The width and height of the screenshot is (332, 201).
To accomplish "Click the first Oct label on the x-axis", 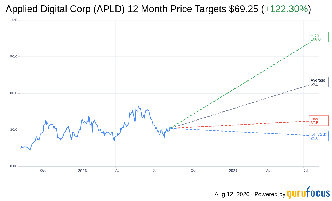I will [x=43, y=171].
